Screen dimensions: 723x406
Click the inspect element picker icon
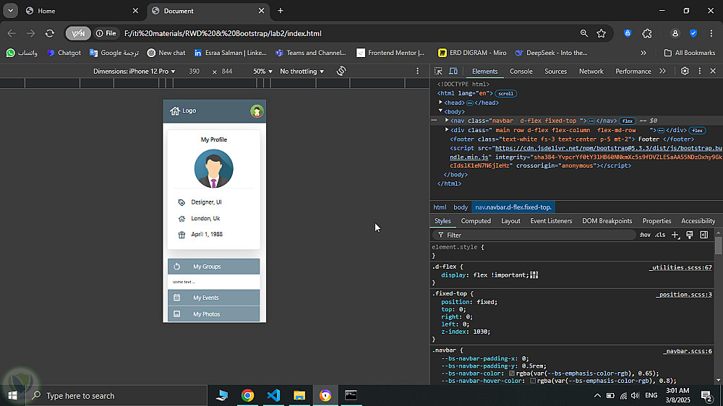[x=440, y=71]
